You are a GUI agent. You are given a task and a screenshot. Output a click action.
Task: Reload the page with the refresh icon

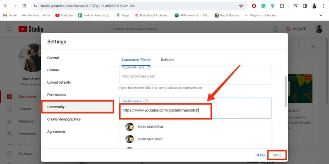[x=24, y=6]
